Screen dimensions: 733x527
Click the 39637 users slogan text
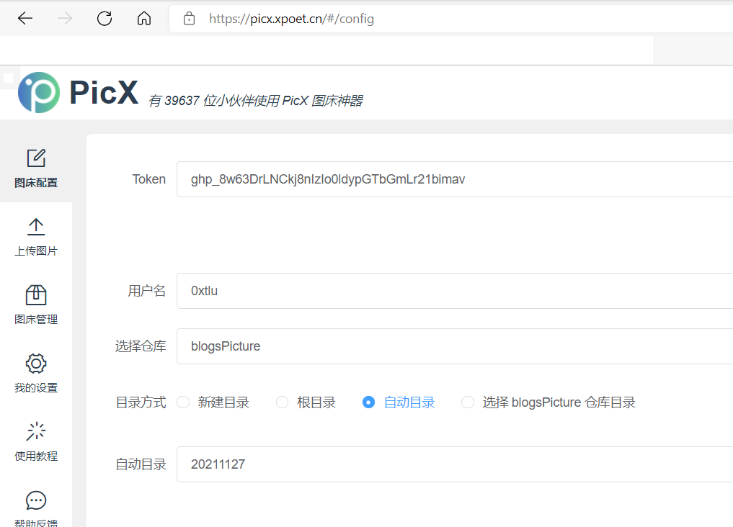click(x=256, y=100)
